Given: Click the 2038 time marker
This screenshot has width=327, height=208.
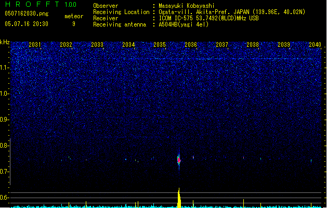Looking at the screenshot, I should coord(253,45).
